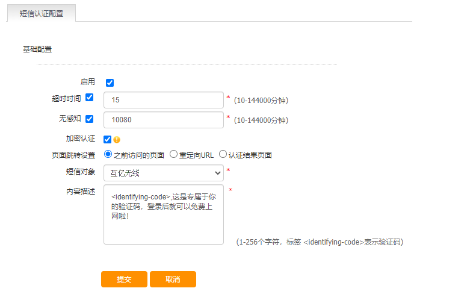470x294 pixels.
Task: Click the 基础配置 section heading
Action: pyautogui.click(x=37, y=49)
